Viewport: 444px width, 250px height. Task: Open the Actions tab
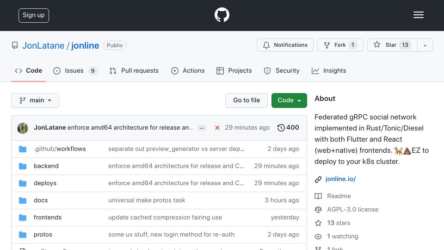pos(188,70)
